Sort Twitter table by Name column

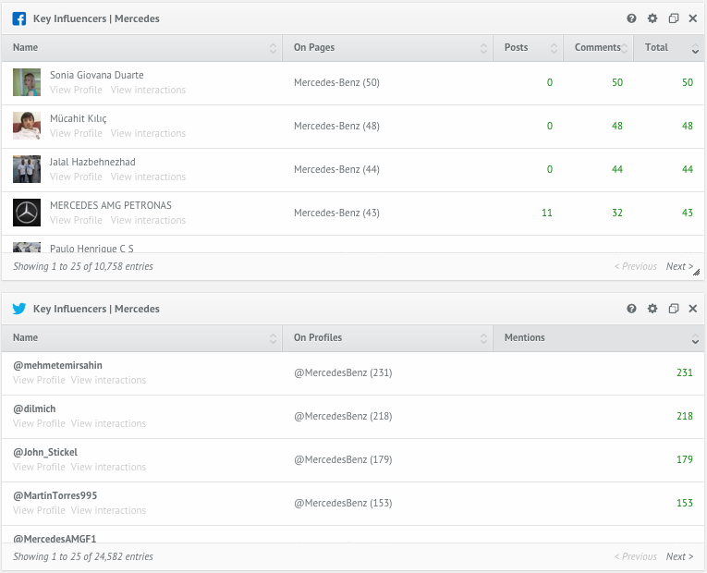141,338
